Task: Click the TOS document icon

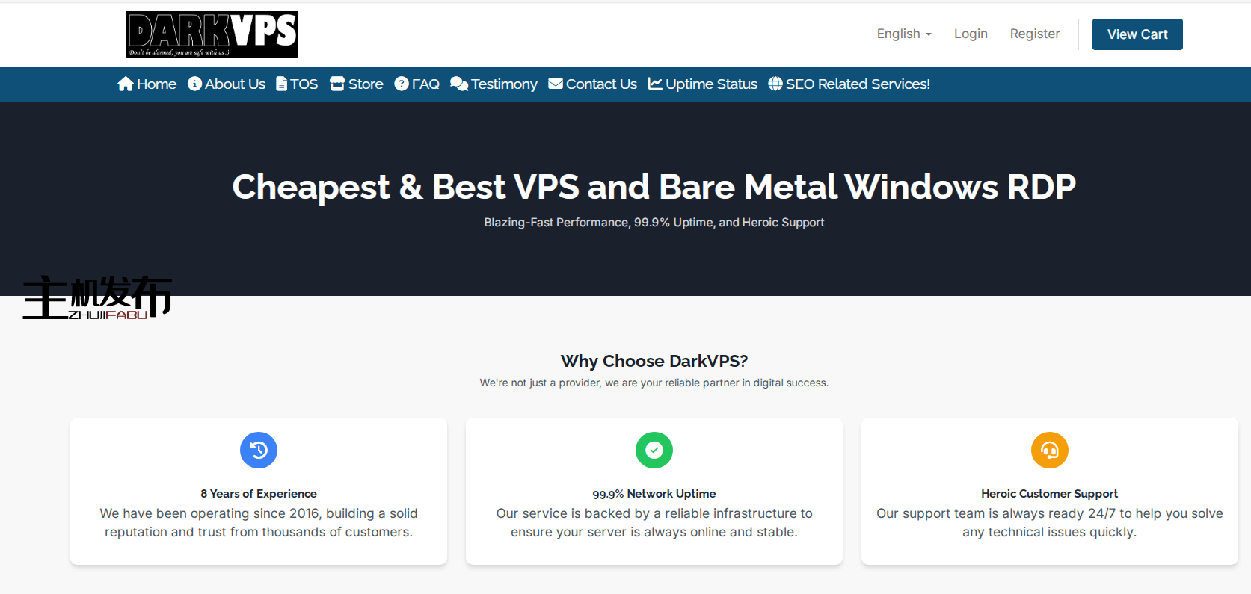Action: click(281, 84)
